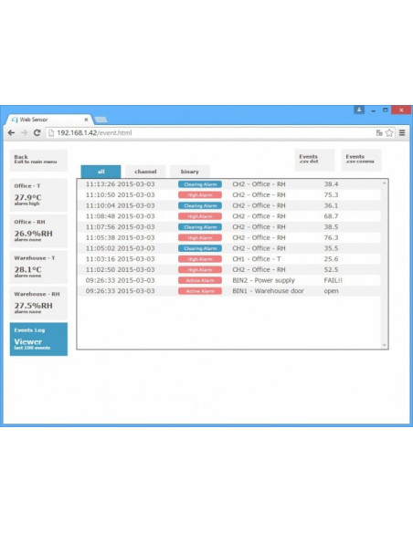Download Events .csv comma file
The width and height of the screenshot is (413, 533).
[361, 160]
